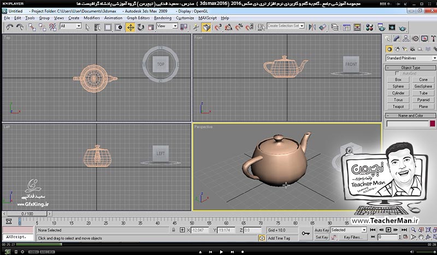This screenshot has height=255, width=437.
Task: Open the File menu
Action: pyautogui.click(x=7, y=18)
